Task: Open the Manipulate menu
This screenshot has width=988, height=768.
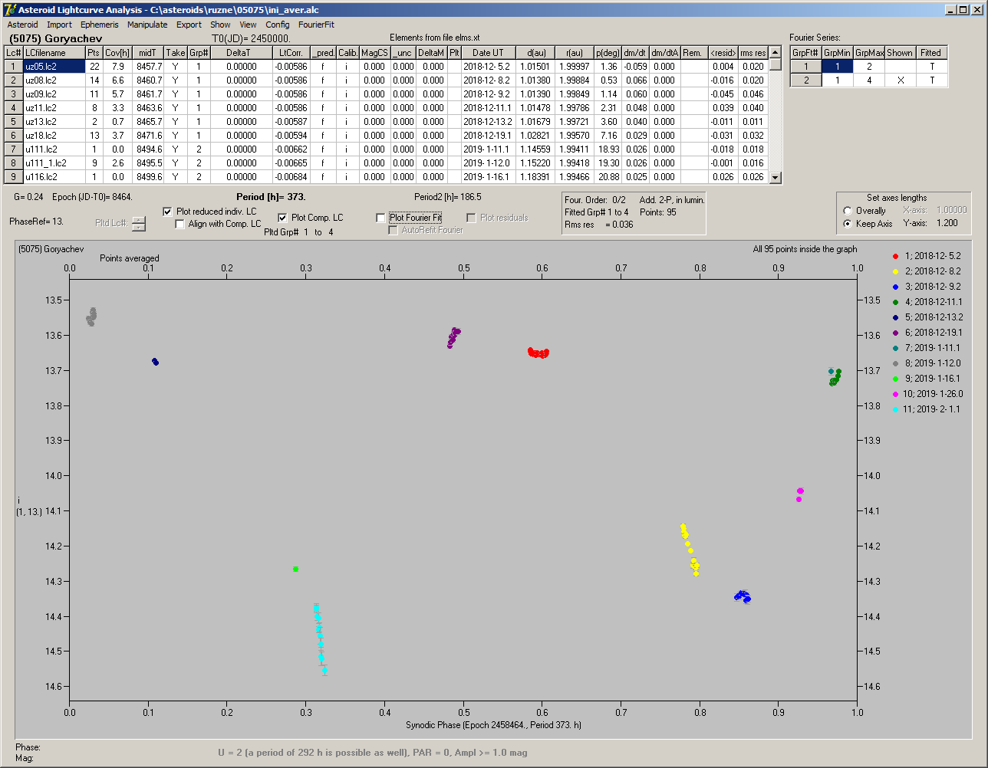Action: coord(147,25)
